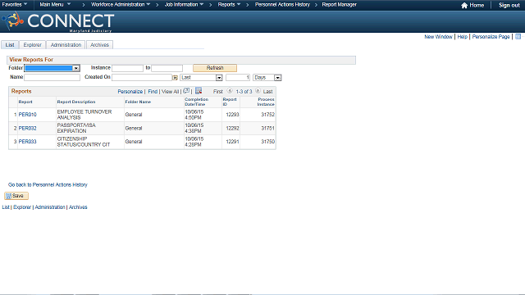Image resolution: width=525 pixels, height=295 pixels.
Task: Click View All in the Reports header
Action: [171, 91]
